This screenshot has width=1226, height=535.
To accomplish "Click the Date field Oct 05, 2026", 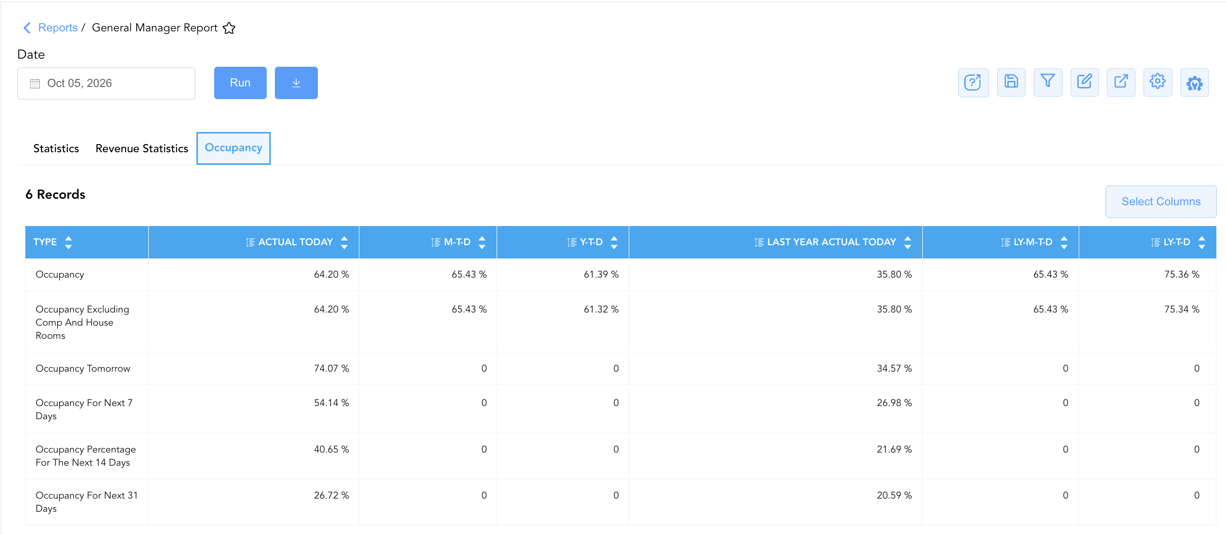I will [106, 83].
